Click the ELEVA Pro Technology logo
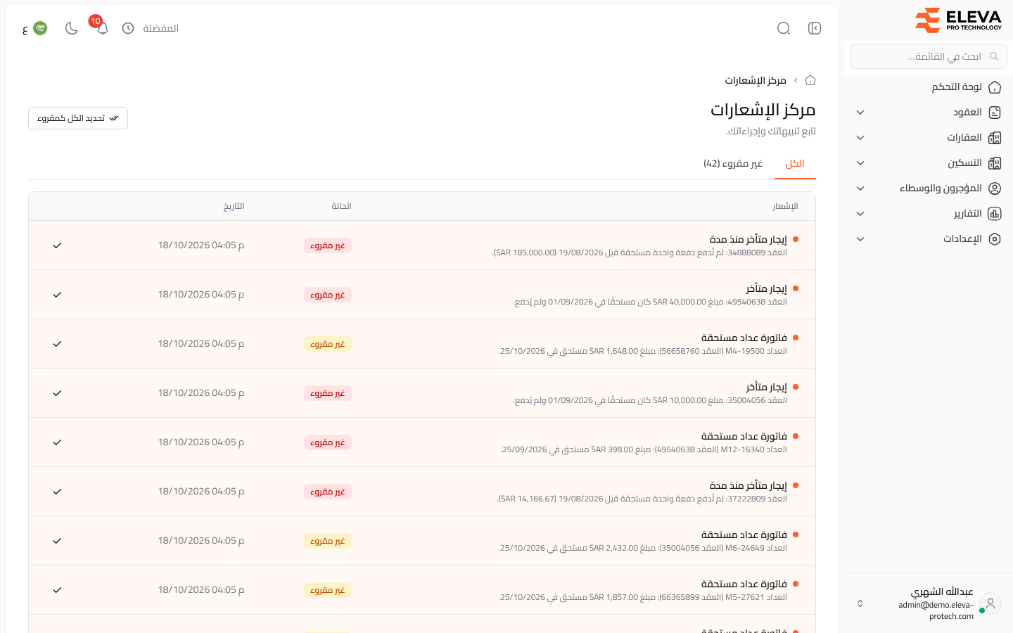This screenshot has width=1013, height=633. coord(958,20)
